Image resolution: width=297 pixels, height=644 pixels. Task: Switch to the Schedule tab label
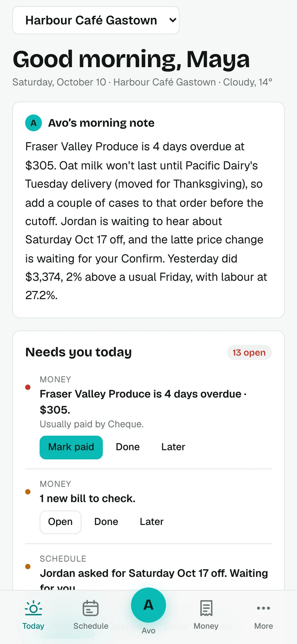(x=91, y=626)
